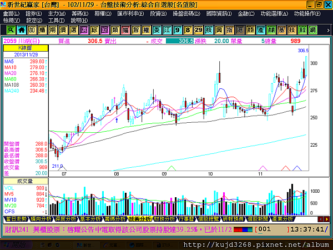
Task: Click the 類 toolbar button
Action: [x=115, y=30]
